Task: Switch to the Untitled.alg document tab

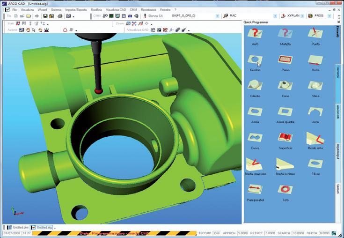Action: point(42,227)
